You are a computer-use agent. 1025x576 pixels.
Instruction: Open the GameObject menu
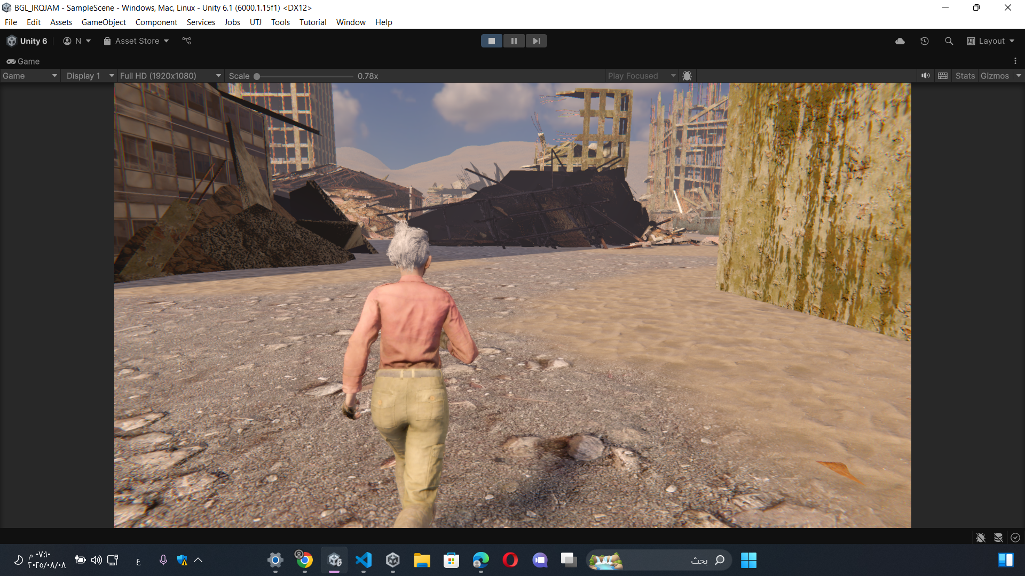[104, 22]
